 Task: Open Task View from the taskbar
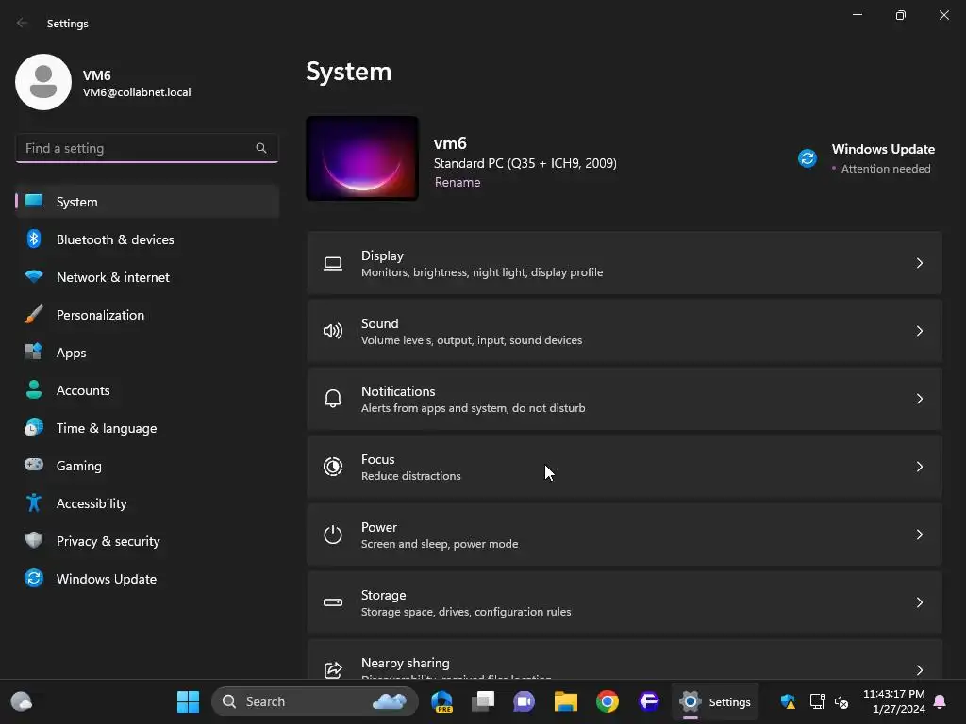483,701
